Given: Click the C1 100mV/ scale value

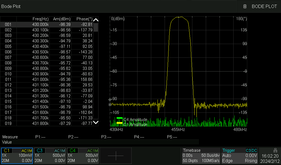Looking at the screenshot, I should [x=25, y=155].
